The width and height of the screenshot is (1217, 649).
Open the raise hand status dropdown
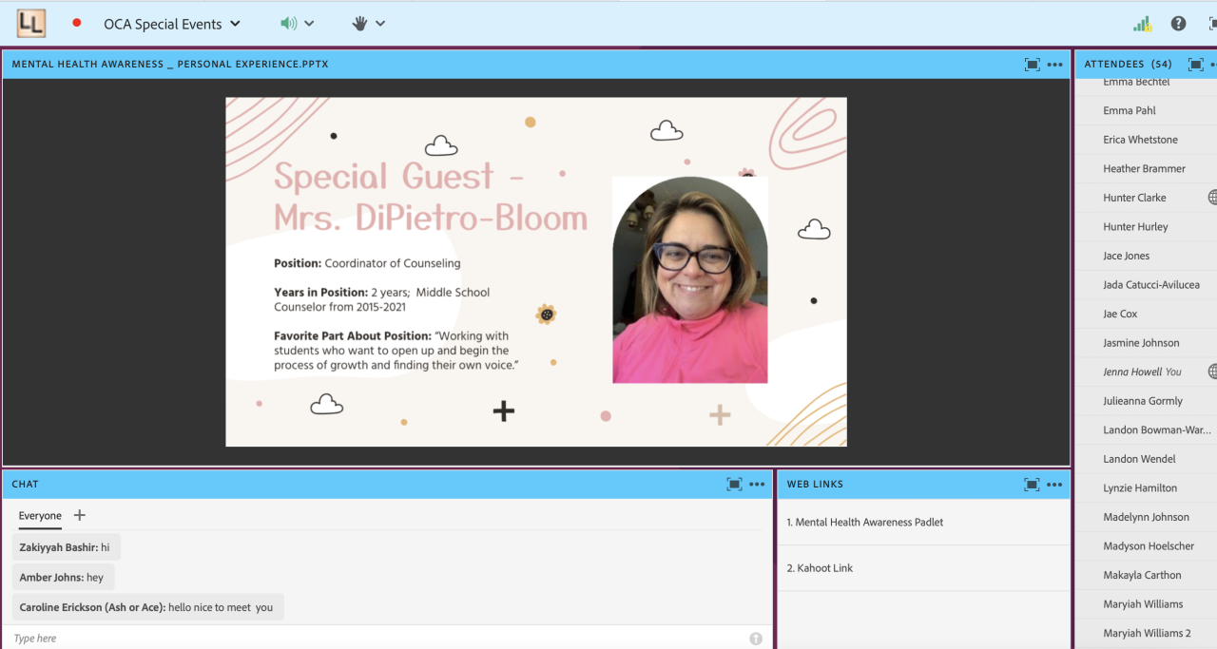coord(380,24)
